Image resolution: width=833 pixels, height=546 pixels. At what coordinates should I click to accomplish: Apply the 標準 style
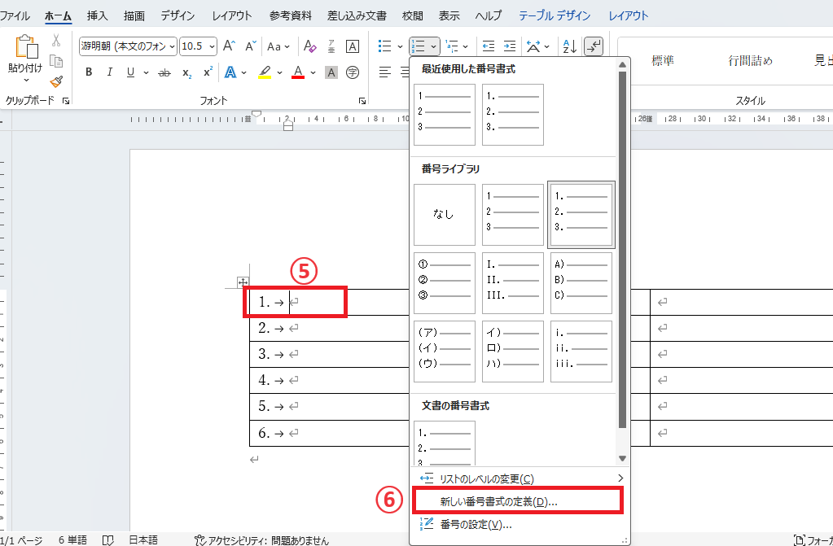click(663, 60)
